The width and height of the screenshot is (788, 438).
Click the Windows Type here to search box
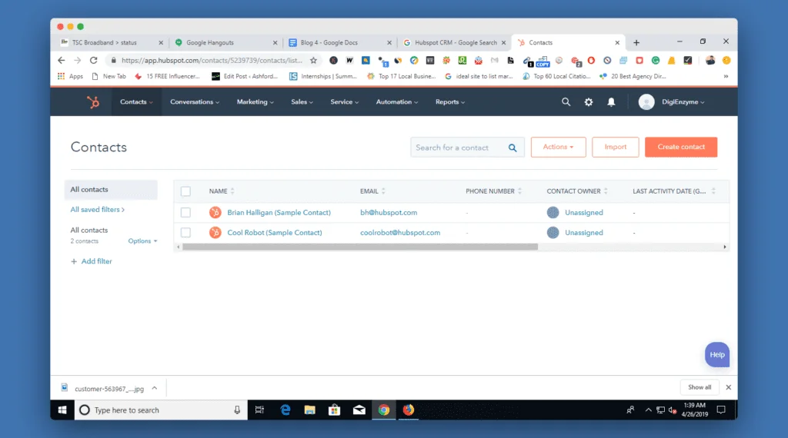(161, 410)
